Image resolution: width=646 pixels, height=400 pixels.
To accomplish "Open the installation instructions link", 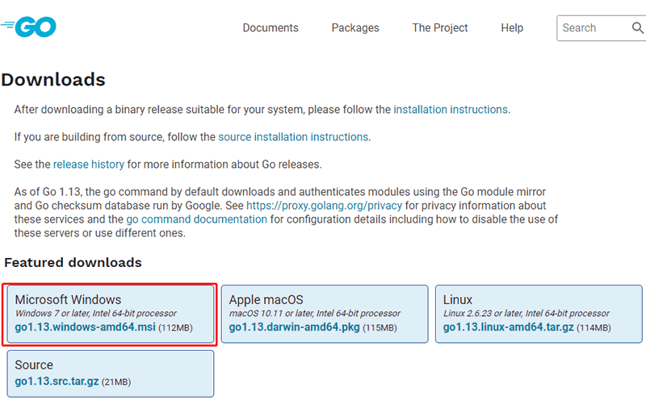I will (x=451, y=110).
